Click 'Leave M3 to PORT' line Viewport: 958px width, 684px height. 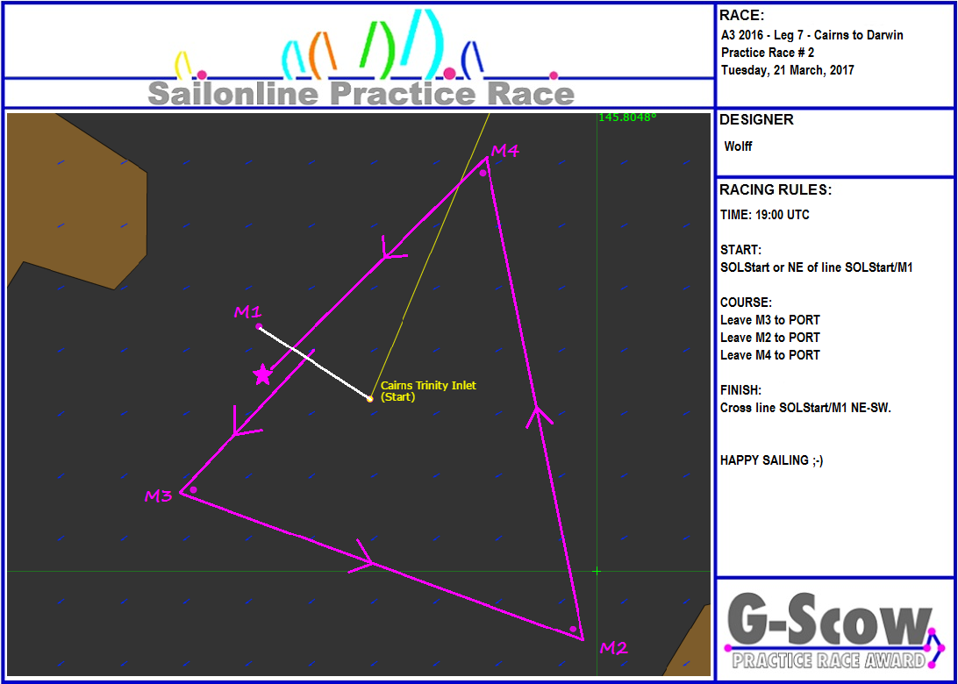pos(770,320)
